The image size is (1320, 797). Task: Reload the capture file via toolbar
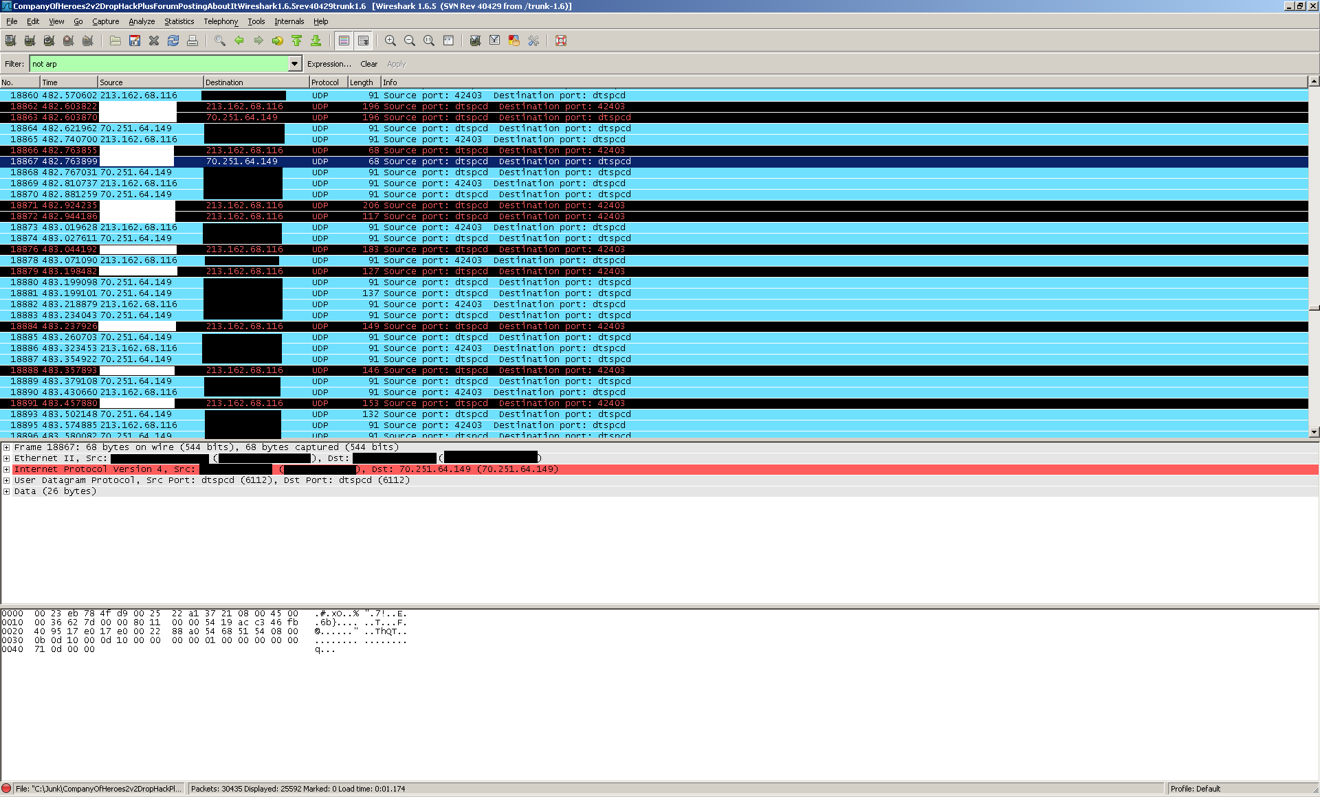[173, 41]
